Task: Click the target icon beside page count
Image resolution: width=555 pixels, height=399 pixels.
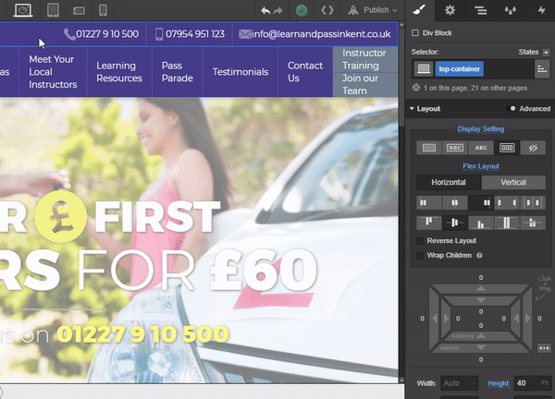Action: pos(416,88)
